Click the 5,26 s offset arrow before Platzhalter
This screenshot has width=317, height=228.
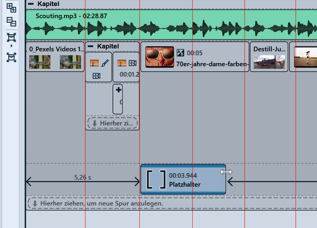pyautogui.click(x=83, y=182)
